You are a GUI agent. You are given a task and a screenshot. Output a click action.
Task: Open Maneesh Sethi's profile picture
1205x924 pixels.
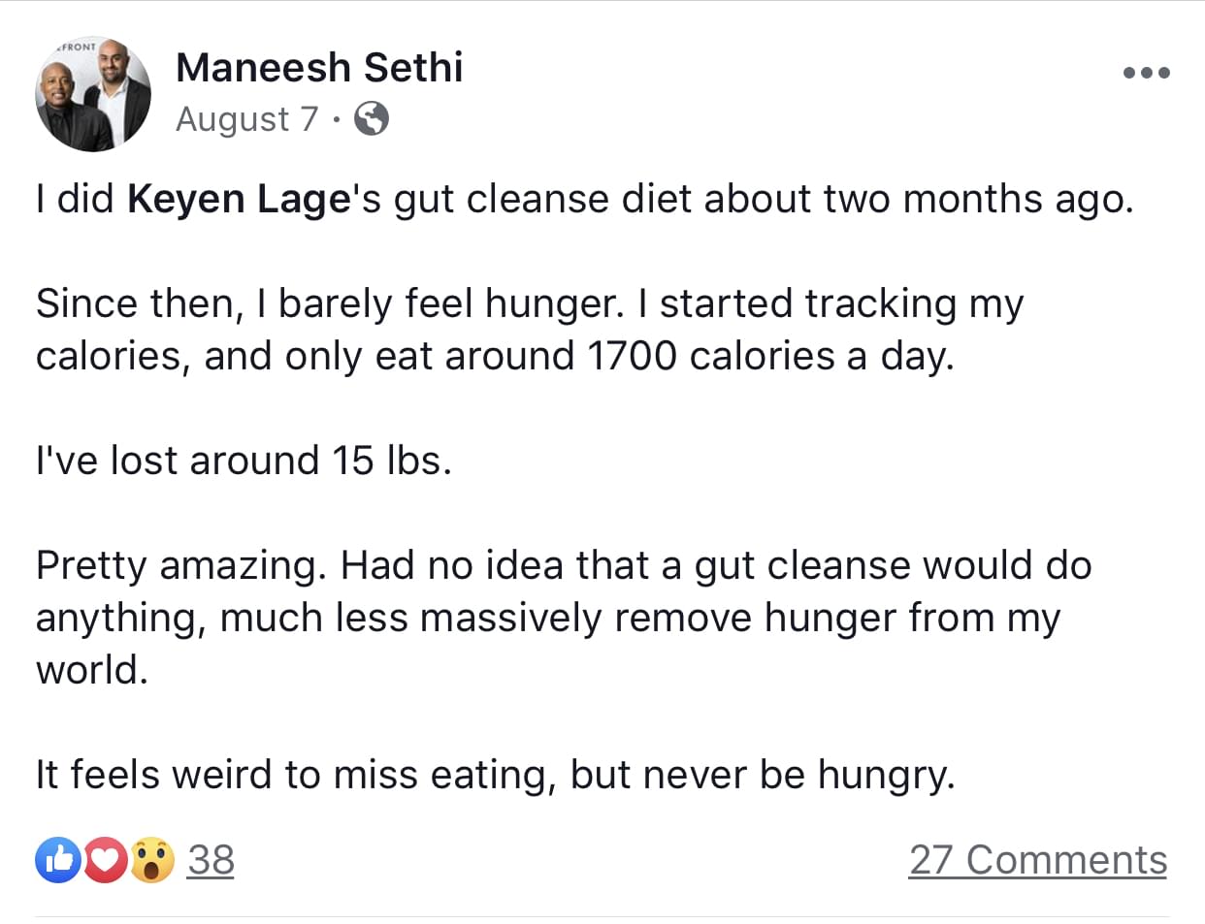[x=93, y=95]
